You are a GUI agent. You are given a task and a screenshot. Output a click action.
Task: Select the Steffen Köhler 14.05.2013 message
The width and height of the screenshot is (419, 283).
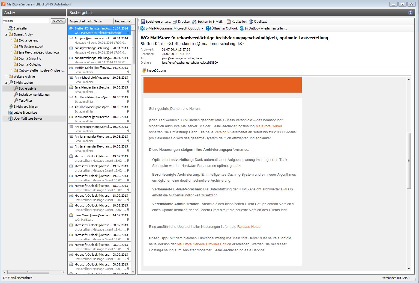[99, 70]
